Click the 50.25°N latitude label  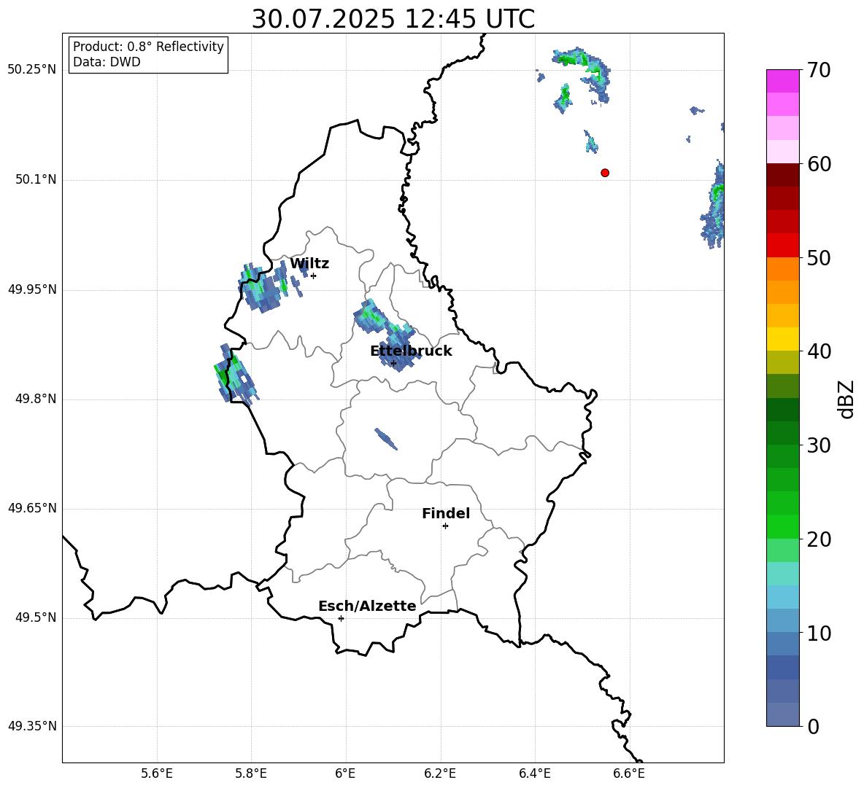click(x=31, y=70)
